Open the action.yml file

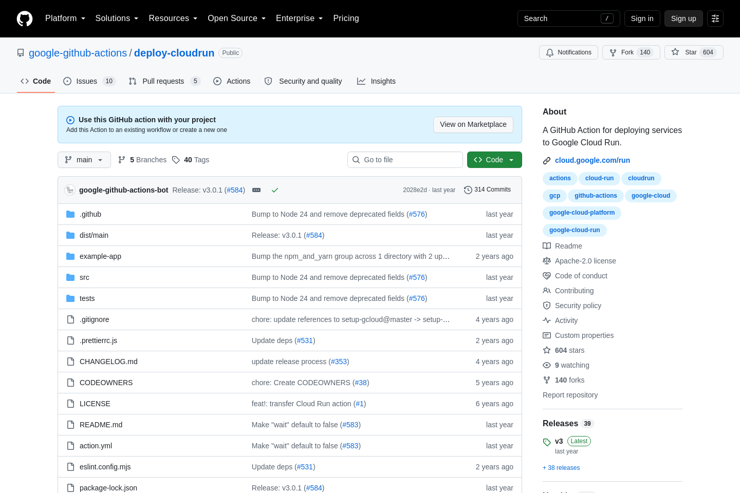(x=96, y=446)
